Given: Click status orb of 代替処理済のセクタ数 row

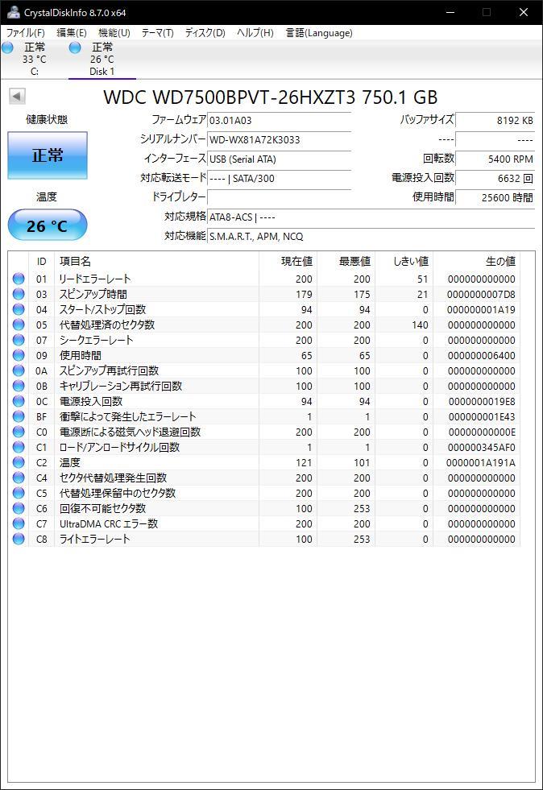Looking at the screenshot, I should pos(19,325).
